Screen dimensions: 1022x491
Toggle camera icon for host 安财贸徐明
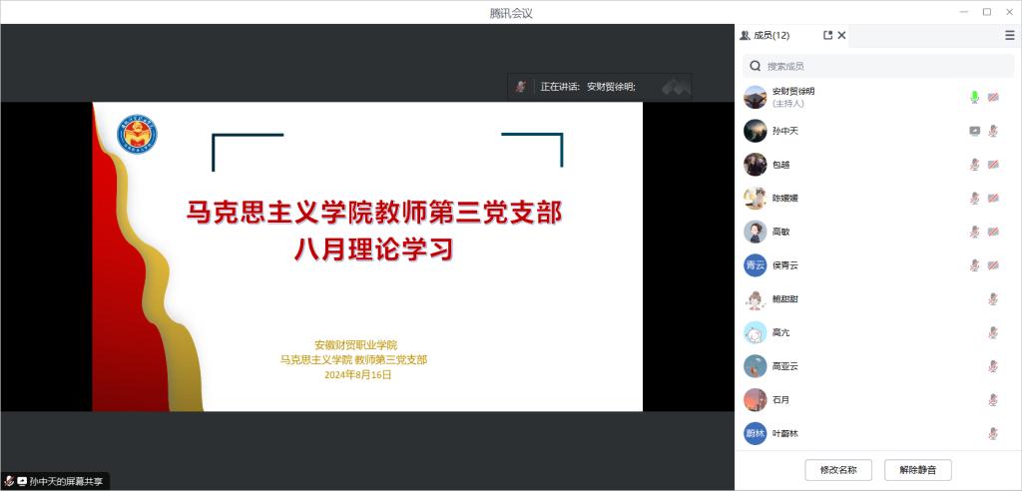coord(993,97)
